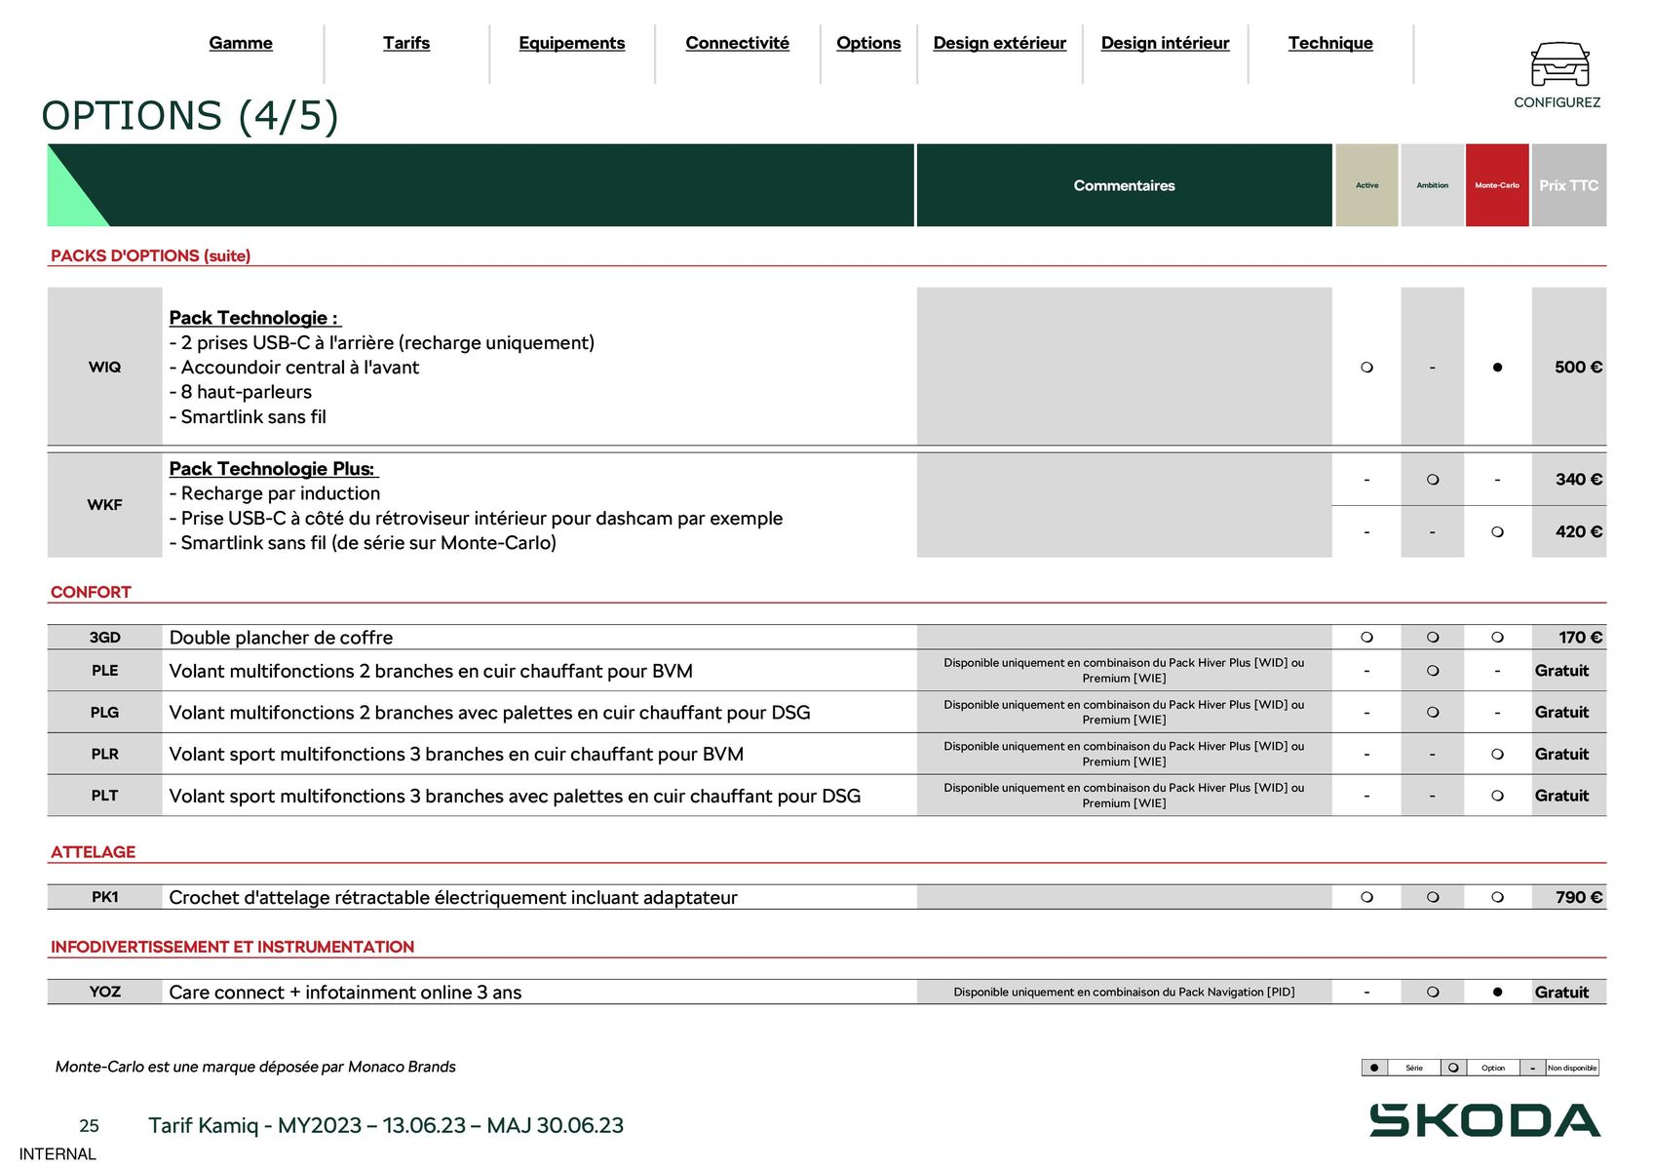Click the filled série dot in YOZ row
The width and height of the screenshot is (1654, 1170).
pyautogui.click(x=1497, y=993)
